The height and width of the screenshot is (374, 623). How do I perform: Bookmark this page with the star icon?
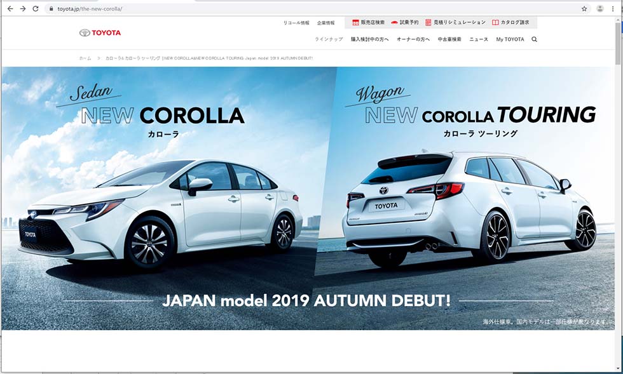click(x=584, y=9)
